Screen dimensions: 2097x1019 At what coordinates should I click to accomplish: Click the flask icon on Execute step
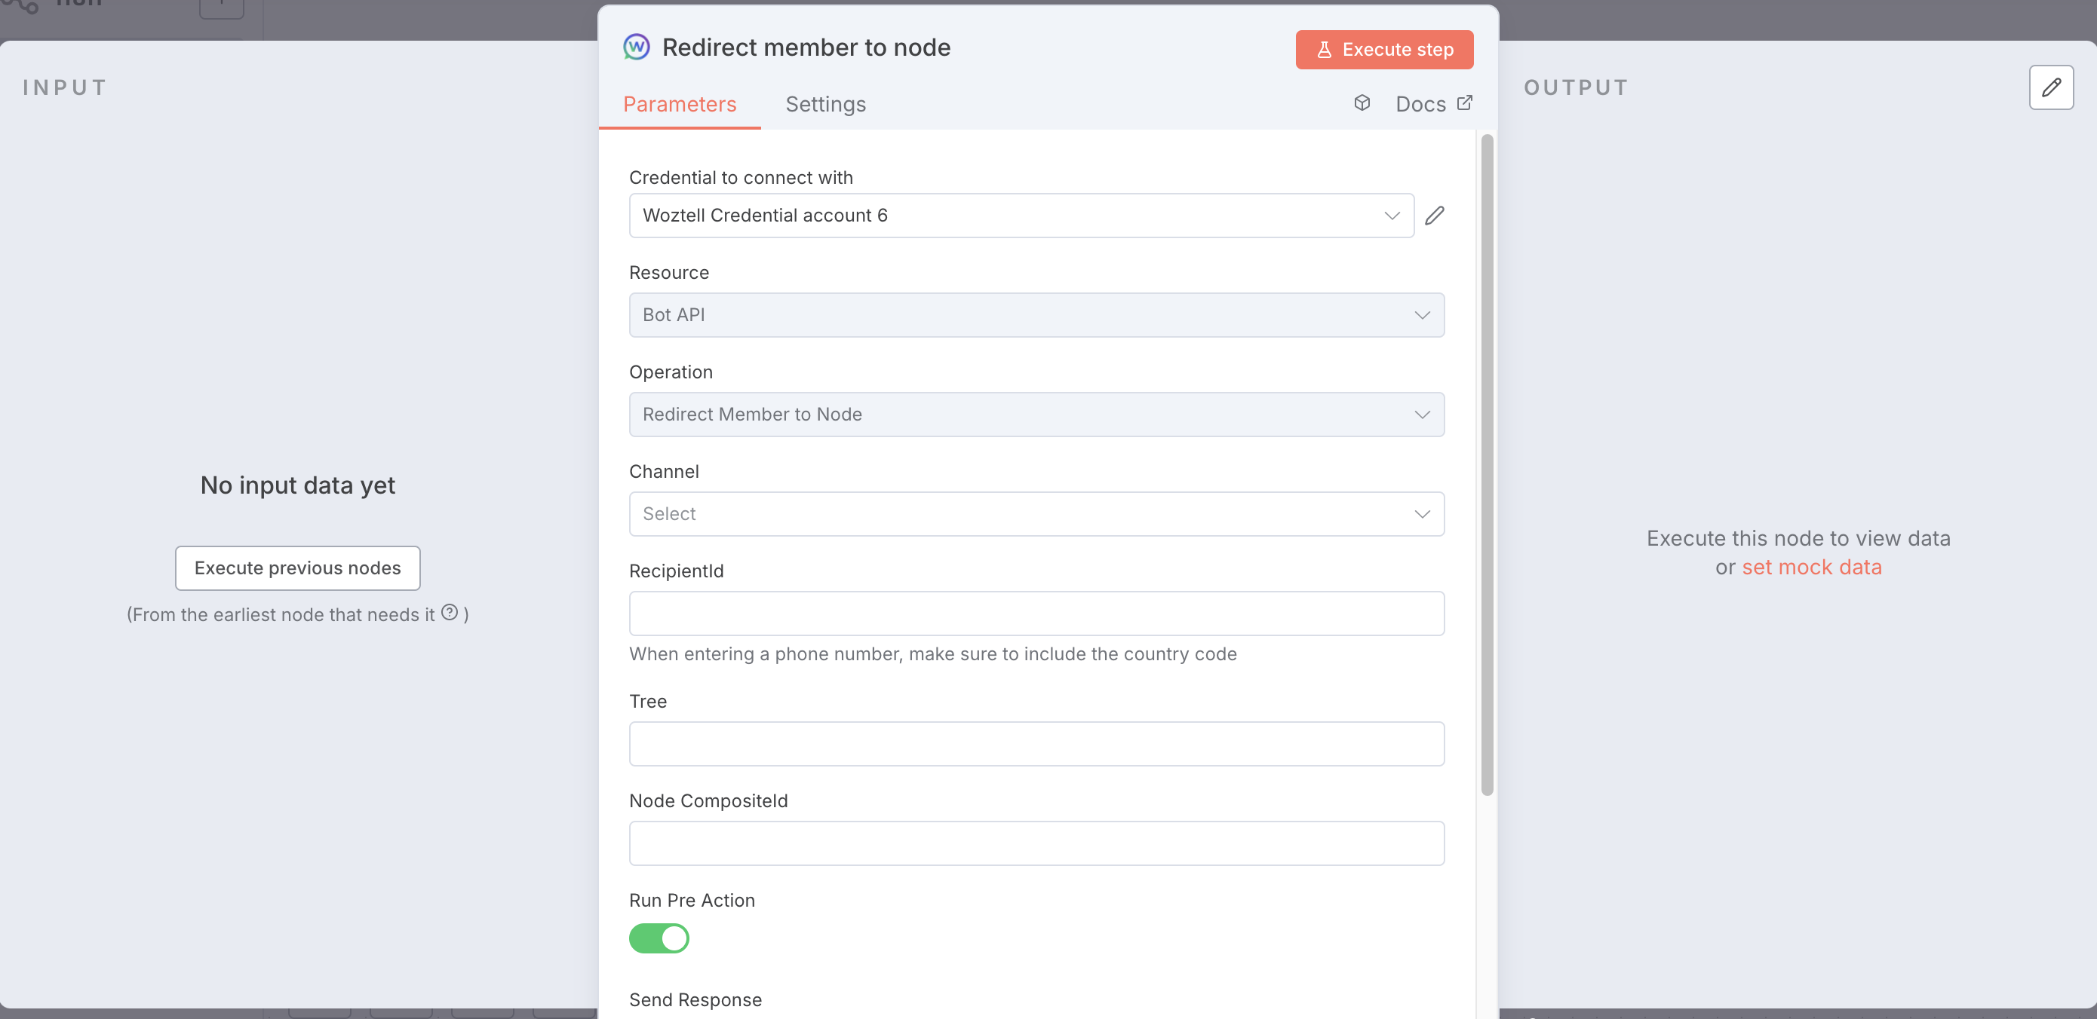(1325, 50)
